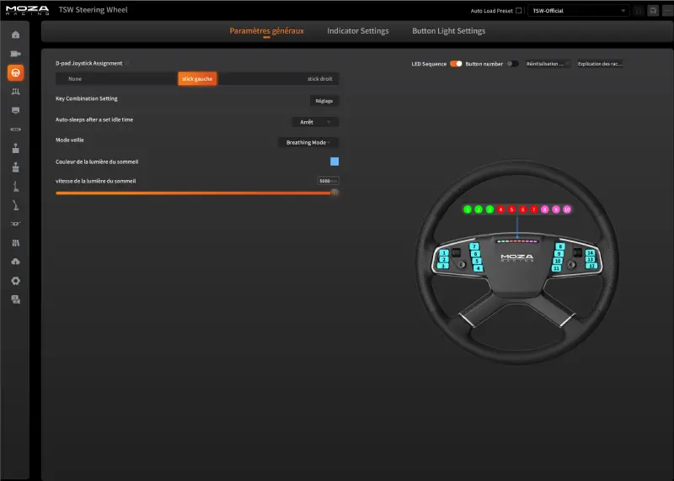The height and width of the screenshot is (481, 674).
Task: Select stick droit joystick assignment
Action: [x=320, y=78]
